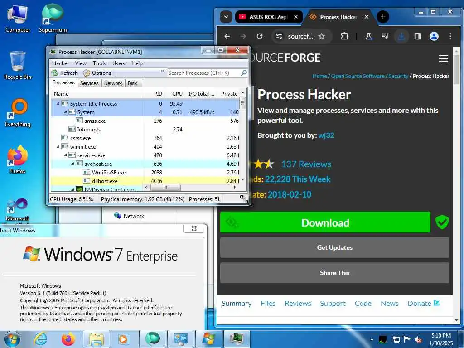Open the browser downloads icon
Screen dimensions: 464x348
click(401, 36)
